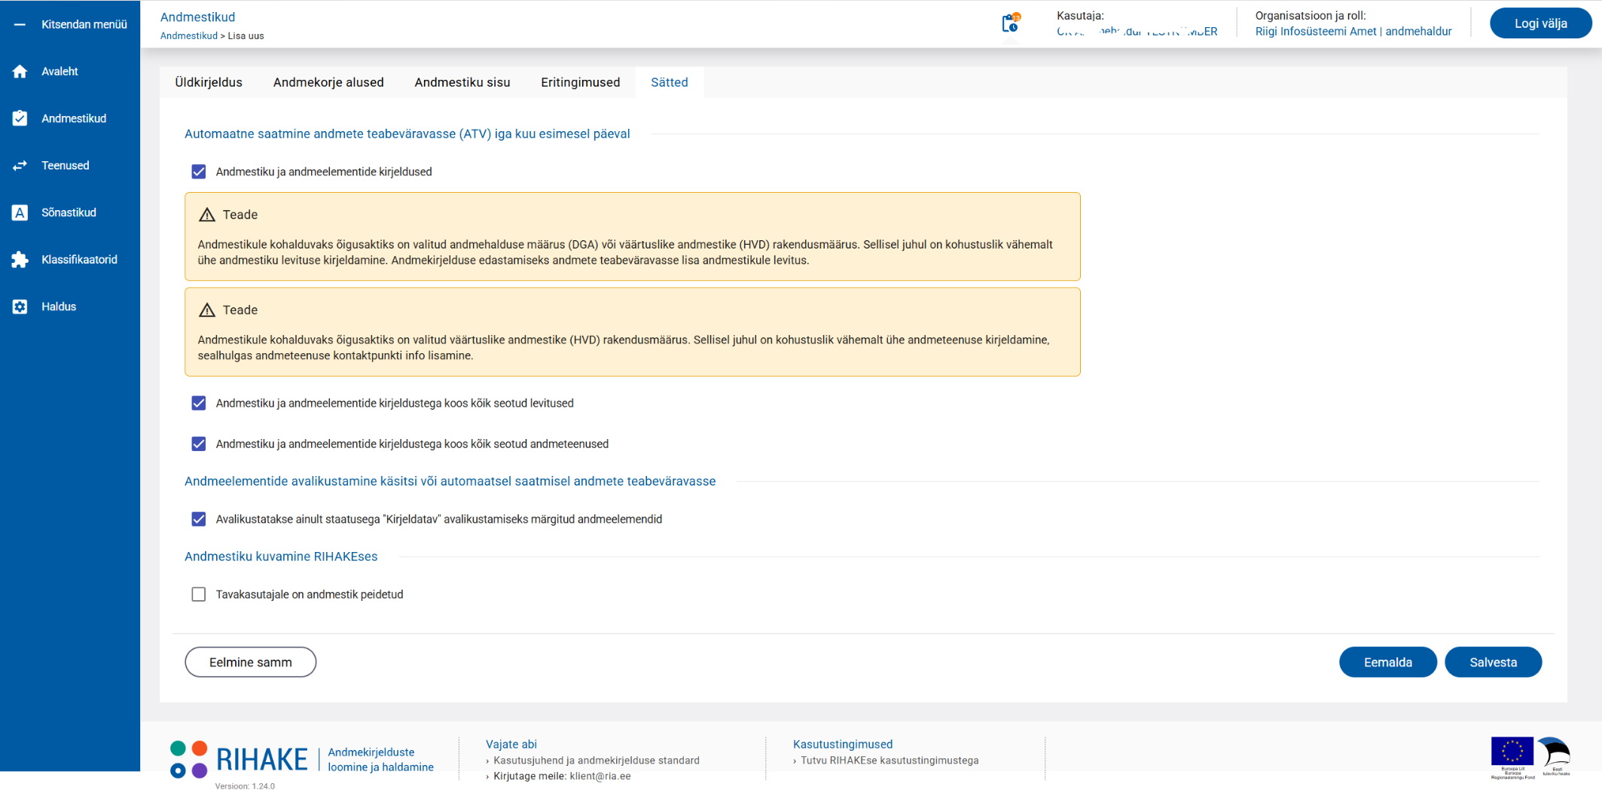The width and height of the screenshot is (1602, 796).
Task: Click the Eelmine samm button
Action: [250, 662]
